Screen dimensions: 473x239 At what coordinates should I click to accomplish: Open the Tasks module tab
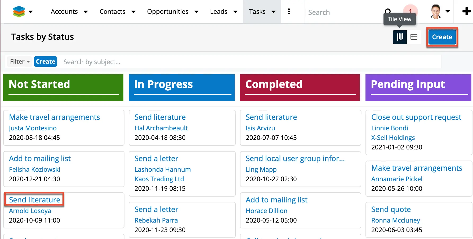[x=257, y=12]
